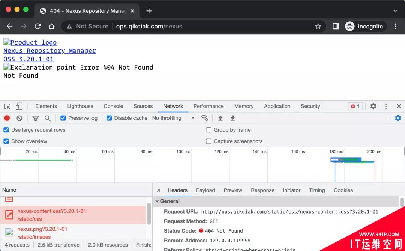The width and height of the screenshot is (405, 251).
Task: Clear the network log
Action: click(x=19, y=118)
